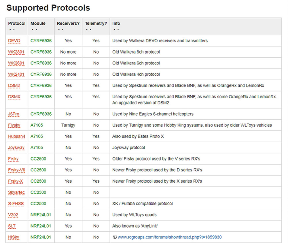
Task: Open the SLT protocol link
Action: [x=12, y=226]
